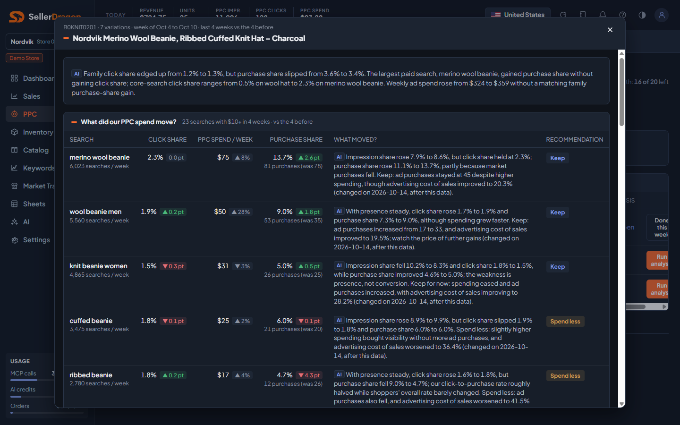680x425 pixels.
Task: Click the AI credits usage progress bar
Action: pos(32,397)
